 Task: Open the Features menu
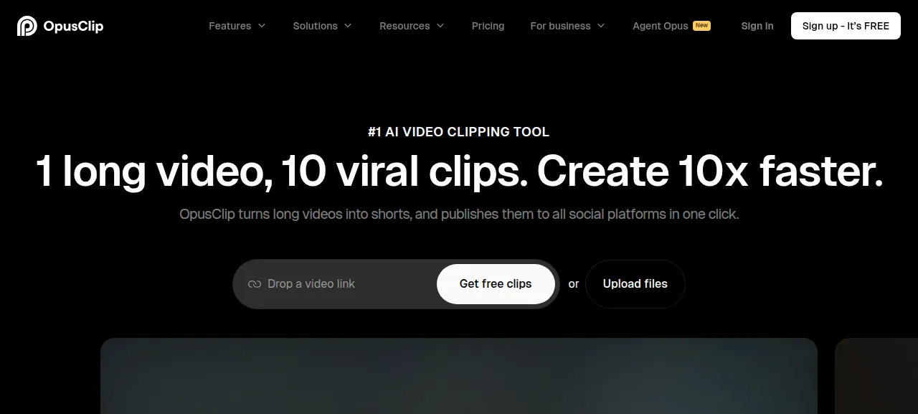(237, 26)
